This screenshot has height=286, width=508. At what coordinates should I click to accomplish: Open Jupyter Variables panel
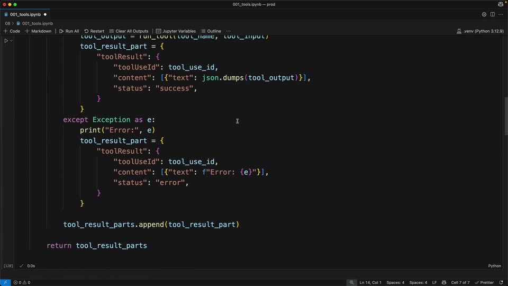pyautogui.click(x=176, y=31)
